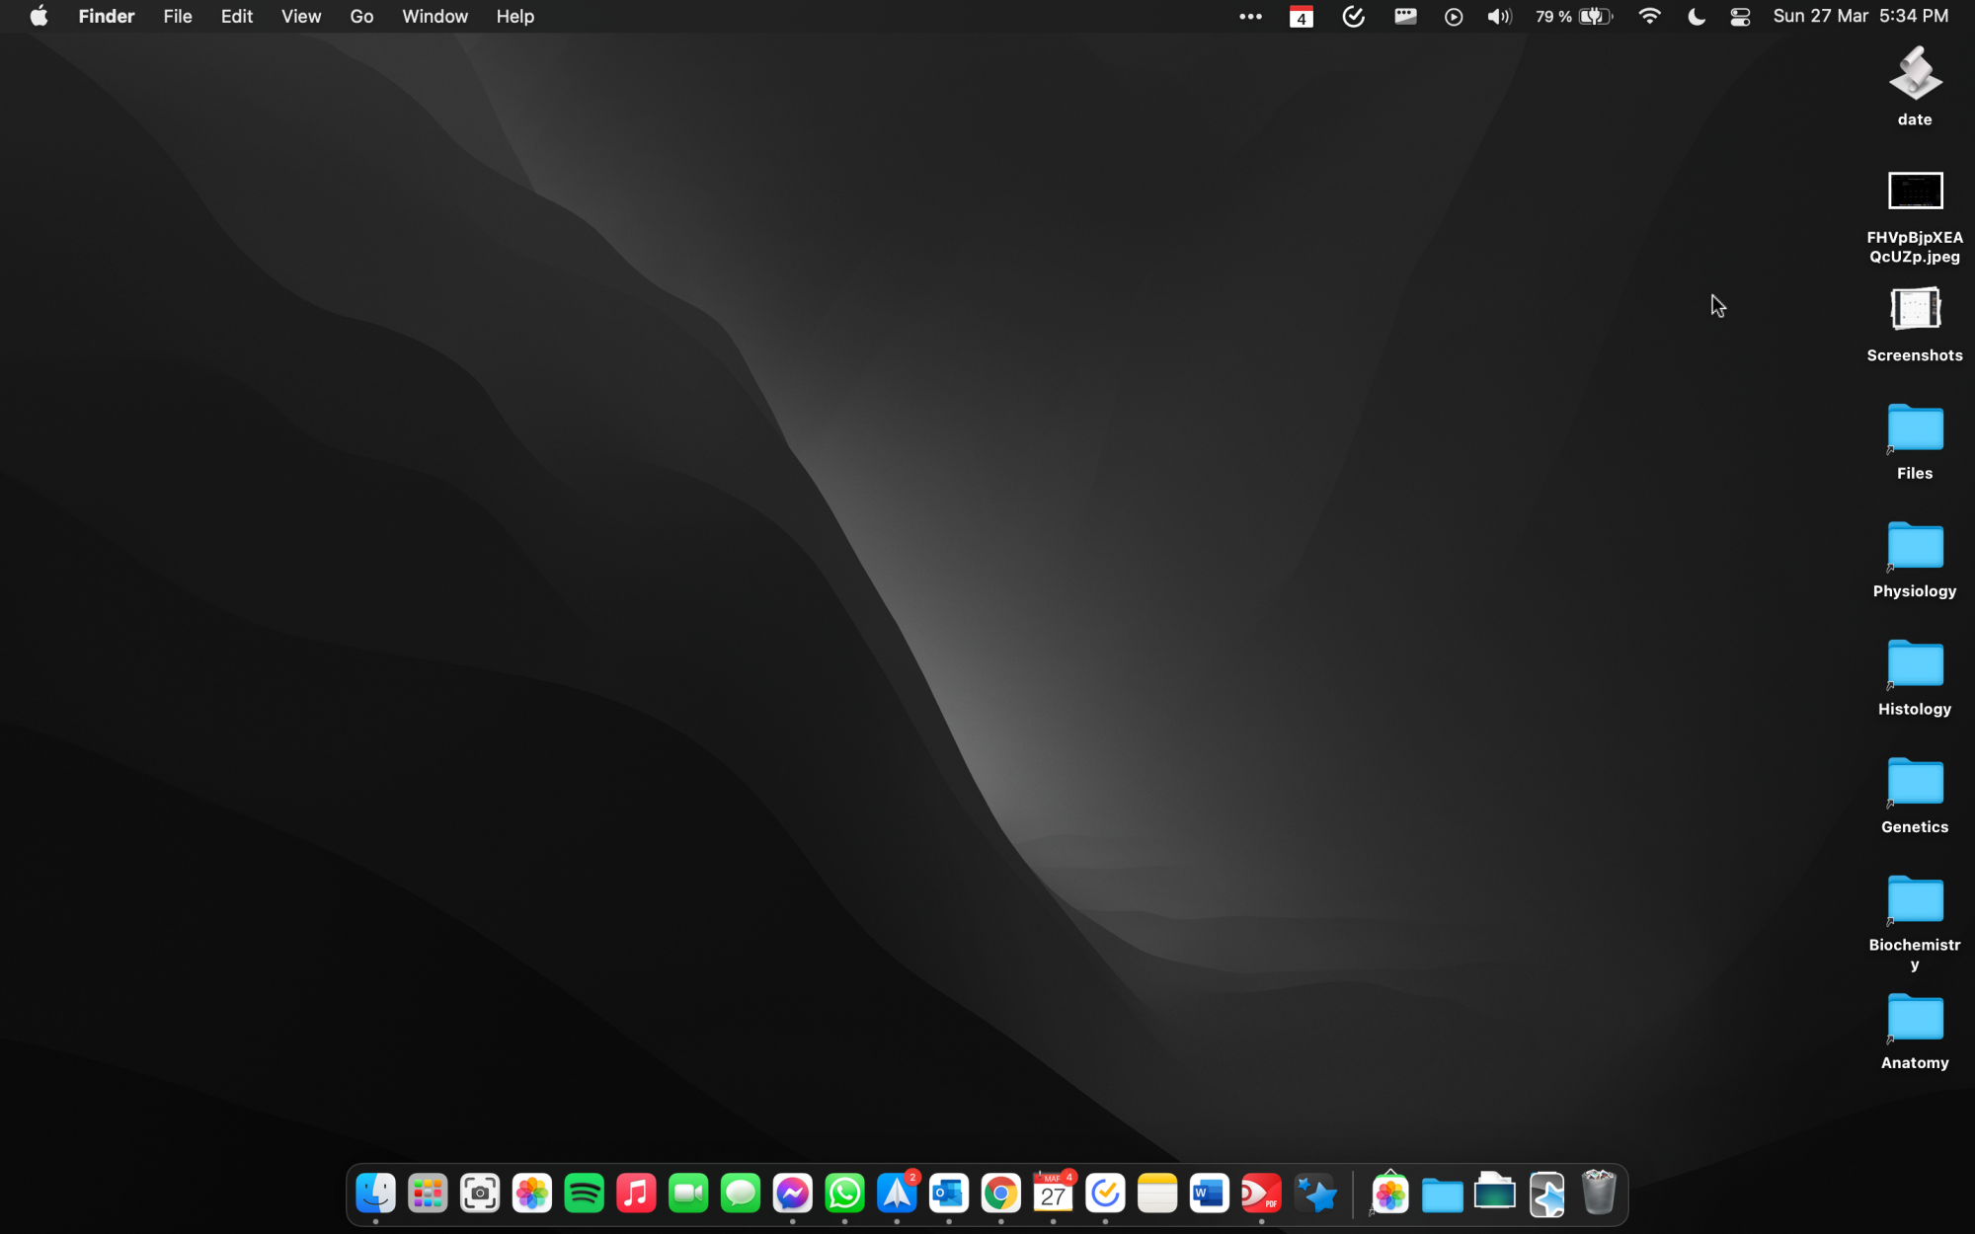Click Wi-Fi status icon in menu bar
This screenshot has width=1975, height=1234.
click(1649, 17)
